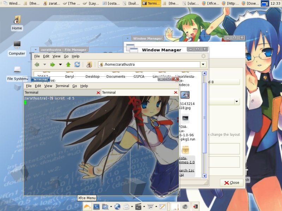
Task: Open the Window Manager dialog combo box arrow
Action: tap(237, 102)
